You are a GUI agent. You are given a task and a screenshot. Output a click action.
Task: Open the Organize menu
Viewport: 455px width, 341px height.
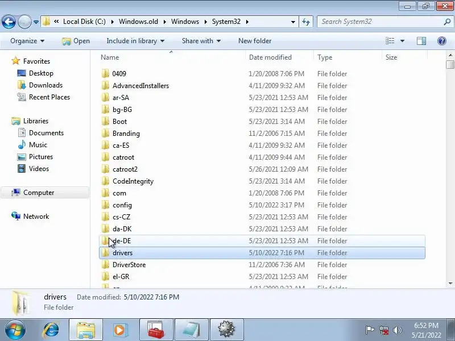(x=27, y=41)
